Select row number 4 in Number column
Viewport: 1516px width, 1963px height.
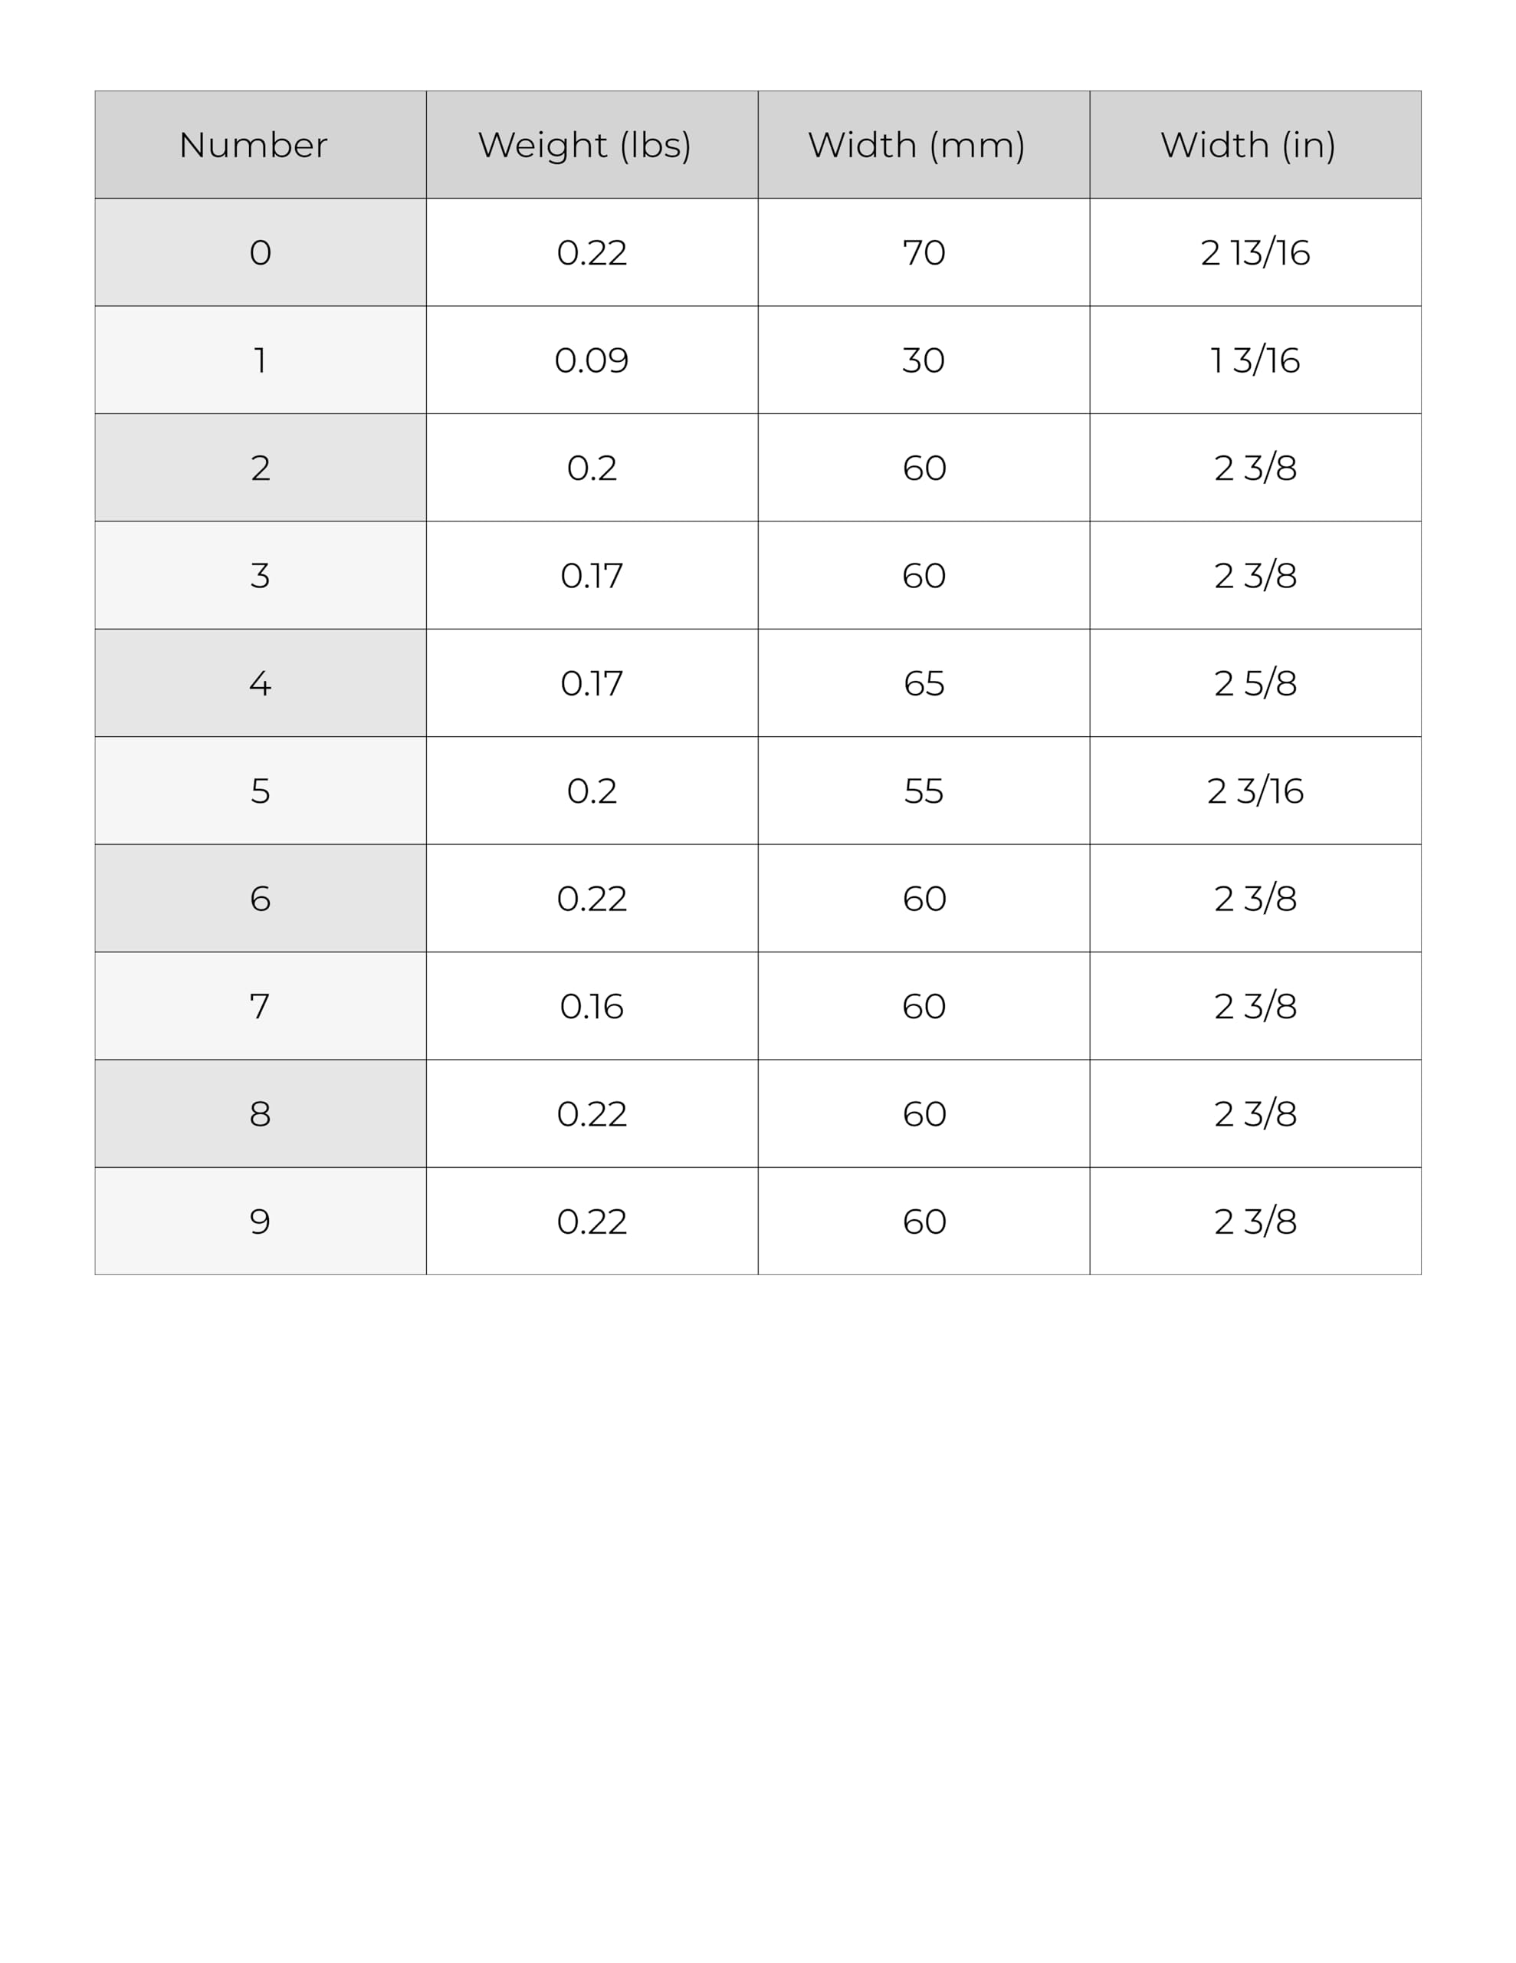pyautogui.click(x=260, y=683)
